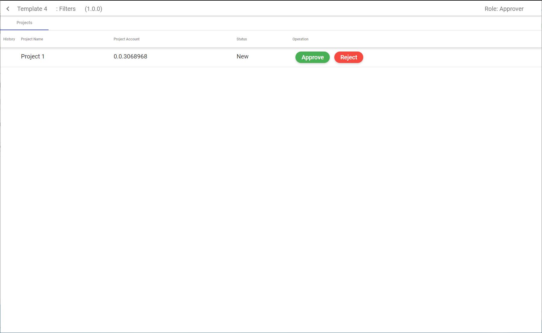Click the Template 4 title
Viewport: 542px width, 333px height.
32,9
